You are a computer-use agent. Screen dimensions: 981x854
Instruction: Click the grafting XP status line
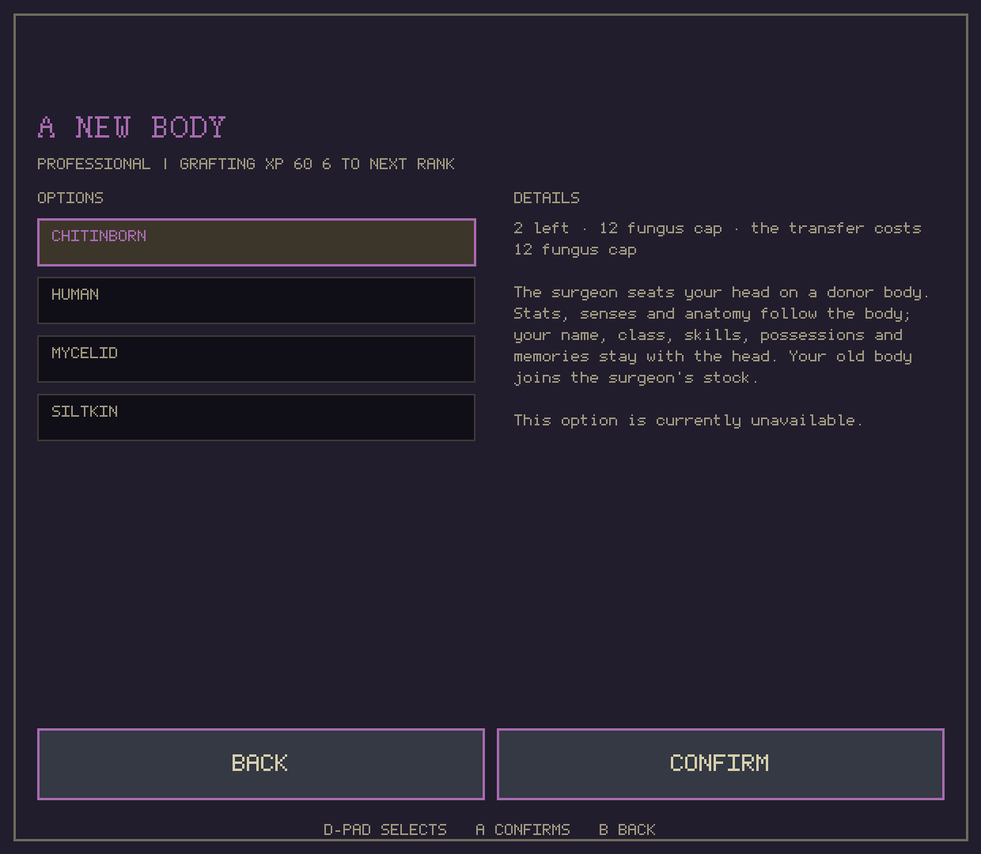(x=246, y=164)
